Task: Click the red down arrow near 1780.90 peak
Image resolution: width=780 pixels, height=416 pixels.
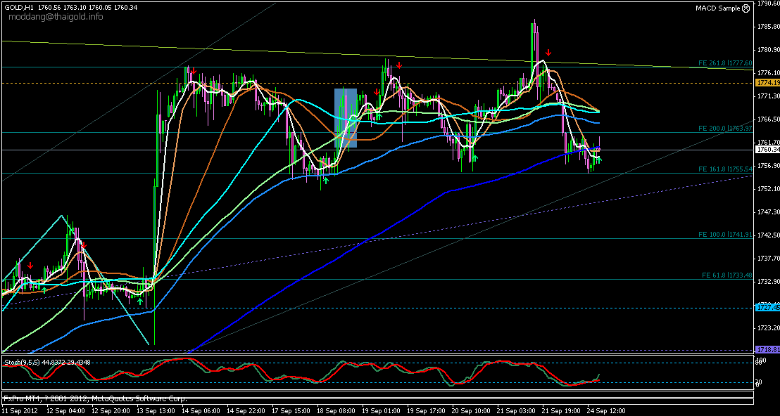Action: (548, 53)
